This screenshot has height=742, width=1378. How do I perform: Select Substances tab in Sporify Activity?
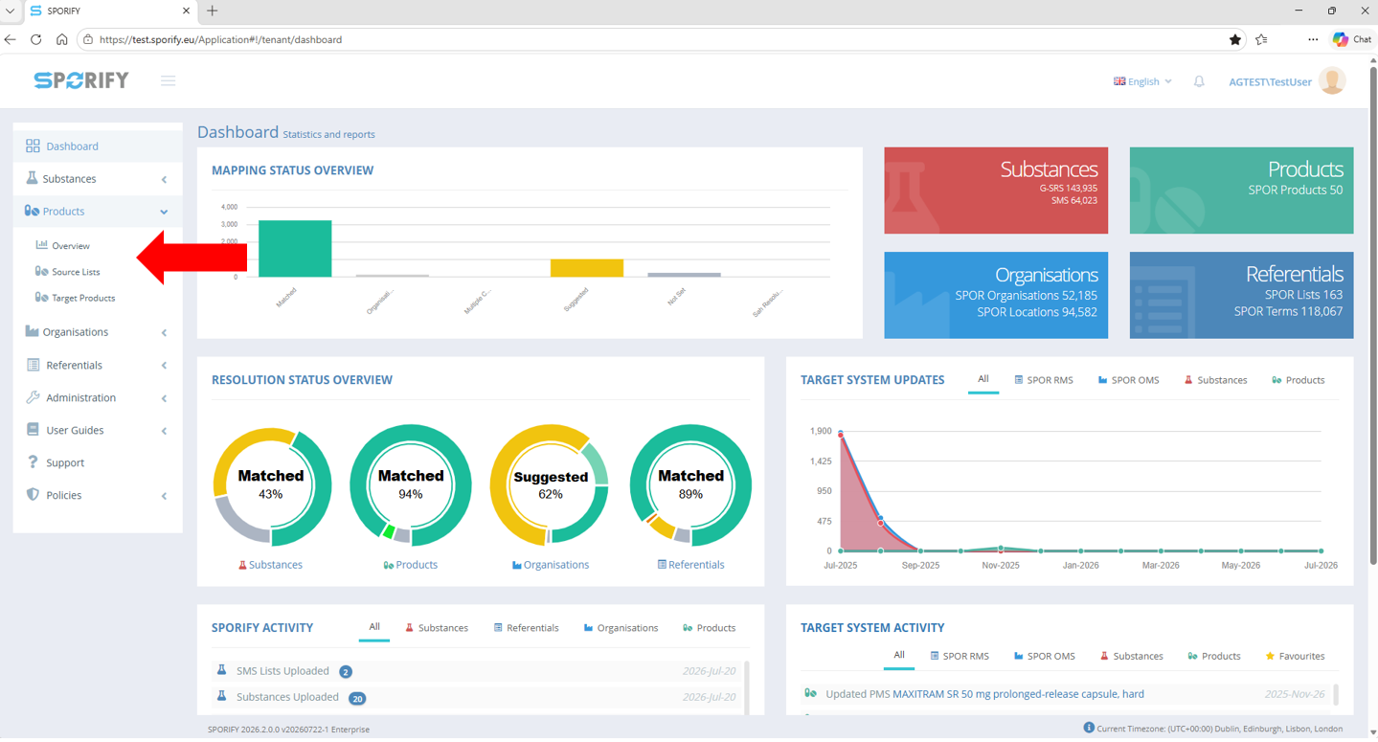(x=436, y=628)
